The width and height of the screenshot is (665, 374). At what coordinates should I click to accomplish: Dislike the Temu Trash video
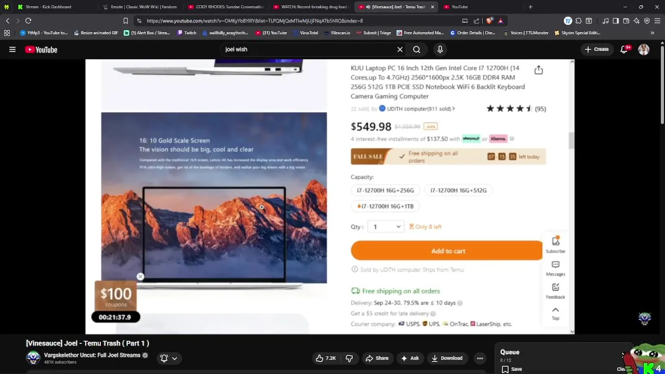click(x=349, y=358)
